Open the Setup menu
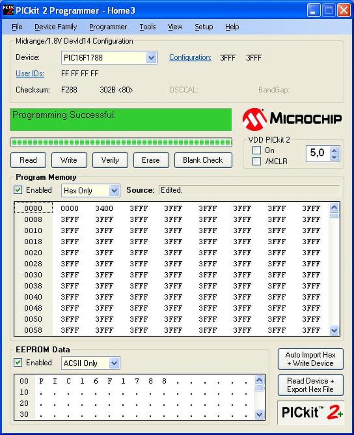 [204, 27]
